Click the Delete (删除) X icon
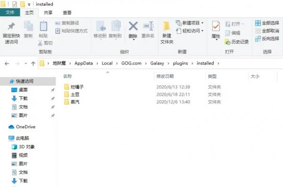Viewport: 283px width, 187px height. click(133, 26)
